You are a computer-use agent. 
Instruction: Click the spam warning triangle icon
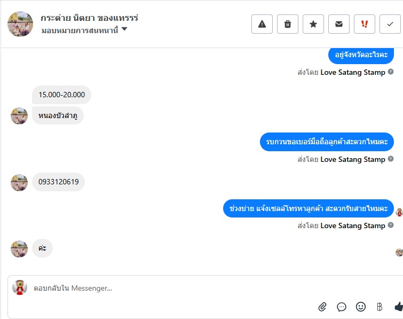pos(262,24)
